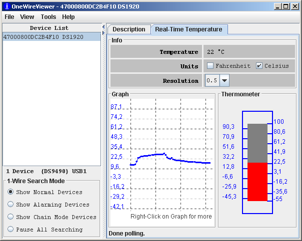The image size is (302, 241).
Task: Switch to the Description tab
Action: click(129, 29)
